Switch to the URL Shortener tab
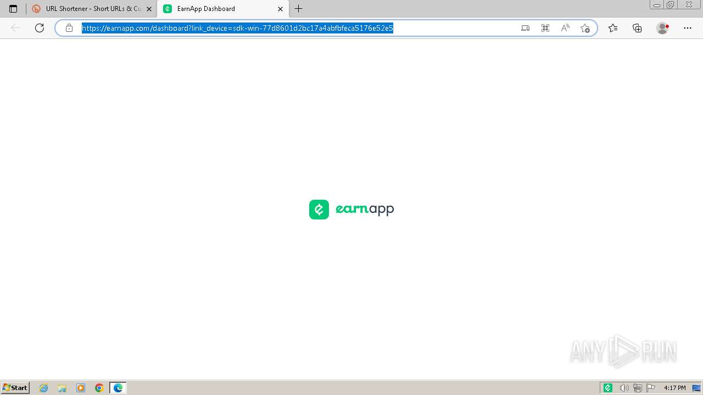The width and height of the screenshot is (703, 395). coord(91,9)
